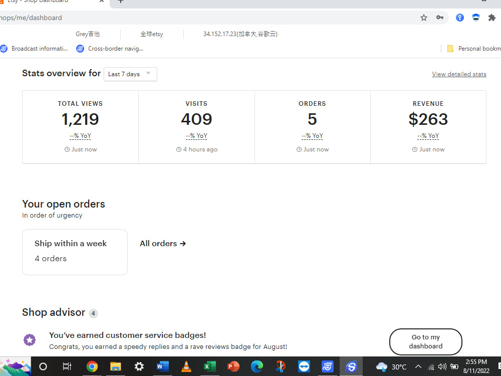
Task: Select the 全球etsy tab entry
Action: 152,34
